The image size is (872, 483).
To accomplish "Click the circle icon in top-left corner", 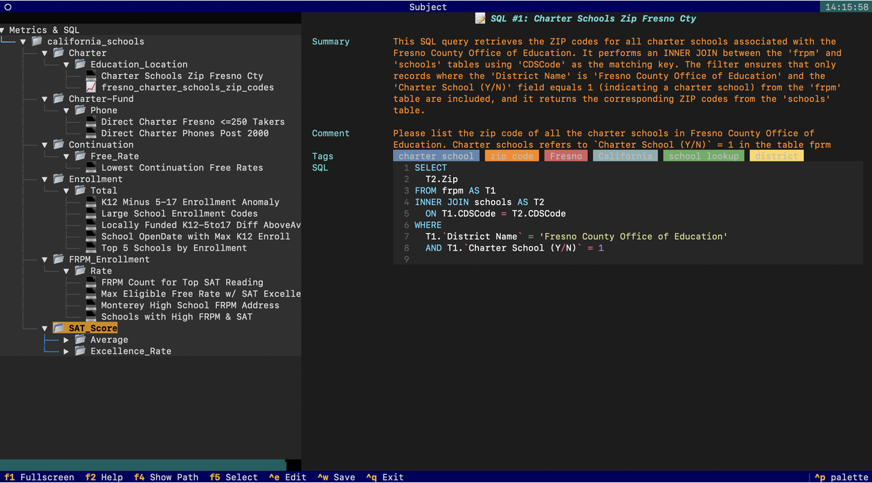I will coord(8,7).
